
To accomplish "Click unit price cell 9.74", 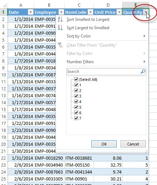I will (x=108, y=172).
